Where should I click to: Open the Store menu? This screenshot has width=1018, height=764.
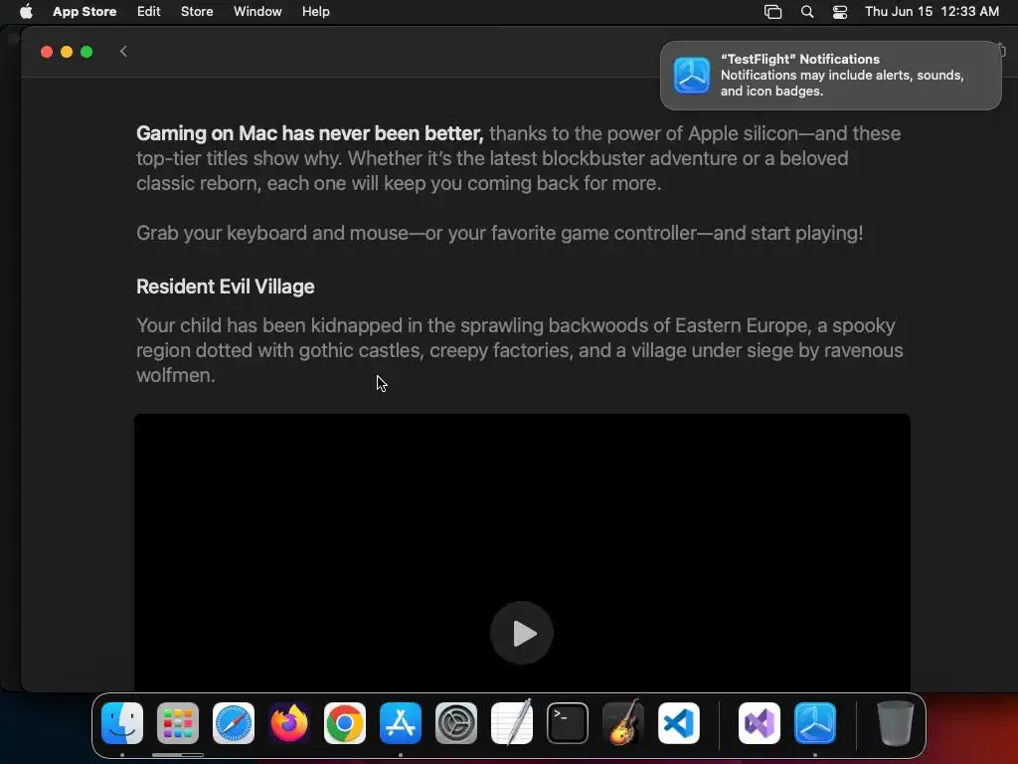(x=197, y=12)
